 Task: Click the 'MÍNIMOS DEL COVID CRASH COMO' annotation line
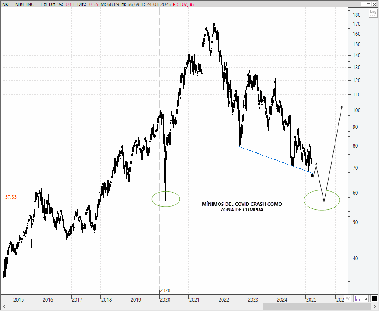click(x=242, y=204)
